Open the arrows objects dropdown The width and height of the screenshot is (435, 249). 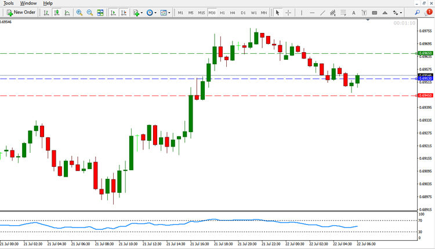coord(397,13)
